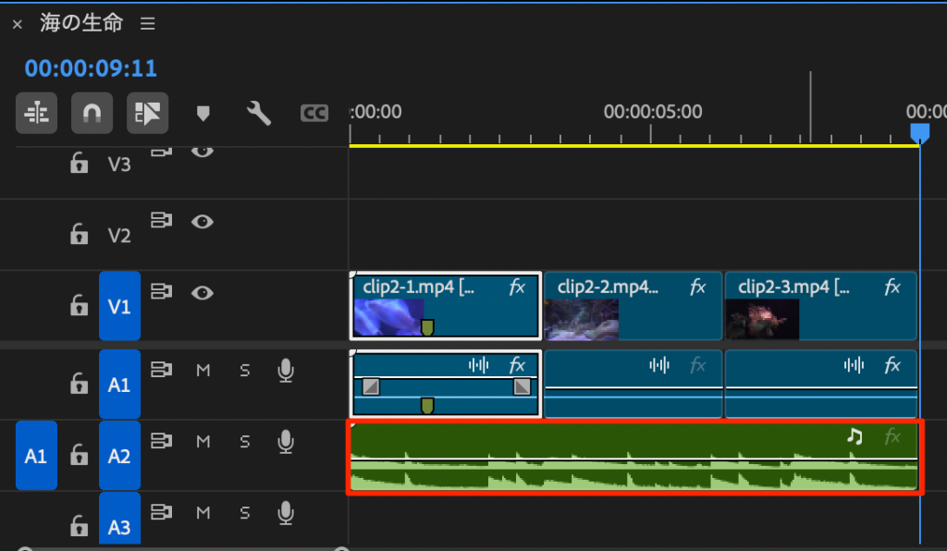947x551 pixels.
Task: Toggle linked selection button
Action: pos(147,113)
